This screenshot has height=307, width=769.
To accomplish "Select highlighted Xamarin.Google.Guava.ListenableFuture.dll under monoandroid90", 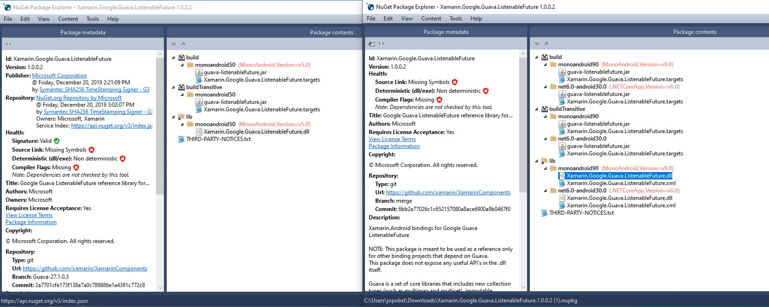I will (x=619, y=176).
